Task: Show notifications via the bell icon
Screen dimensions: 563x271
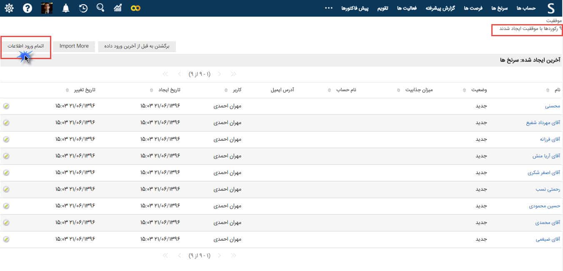Action: (66, 8)
